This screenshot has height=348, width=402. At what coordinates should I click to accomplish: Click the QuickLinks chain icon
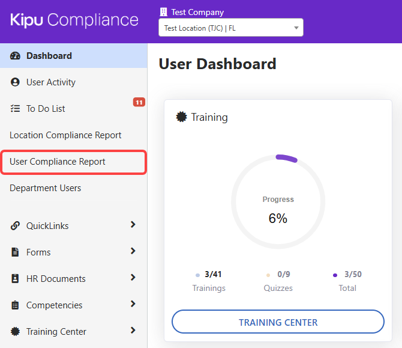(x=16, y=226)
